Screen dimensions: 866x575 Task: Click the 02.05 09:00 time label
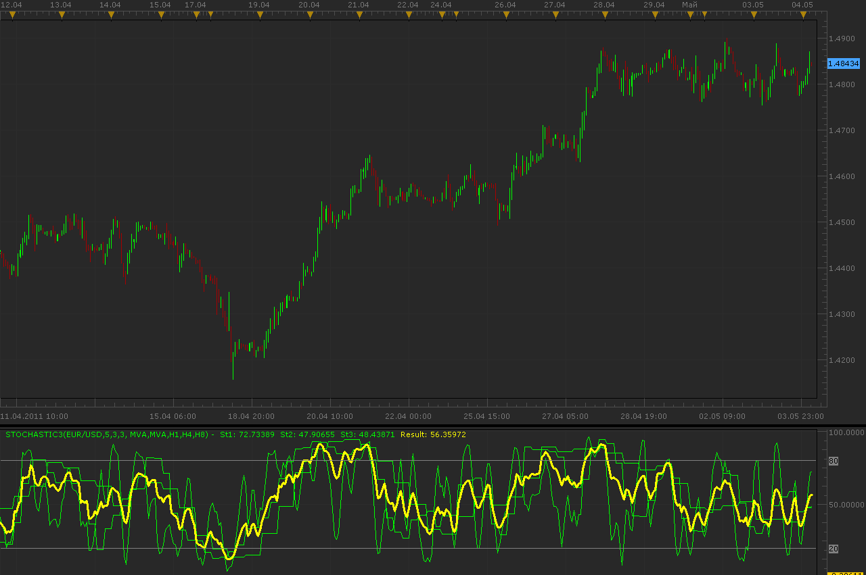point(722,416)
